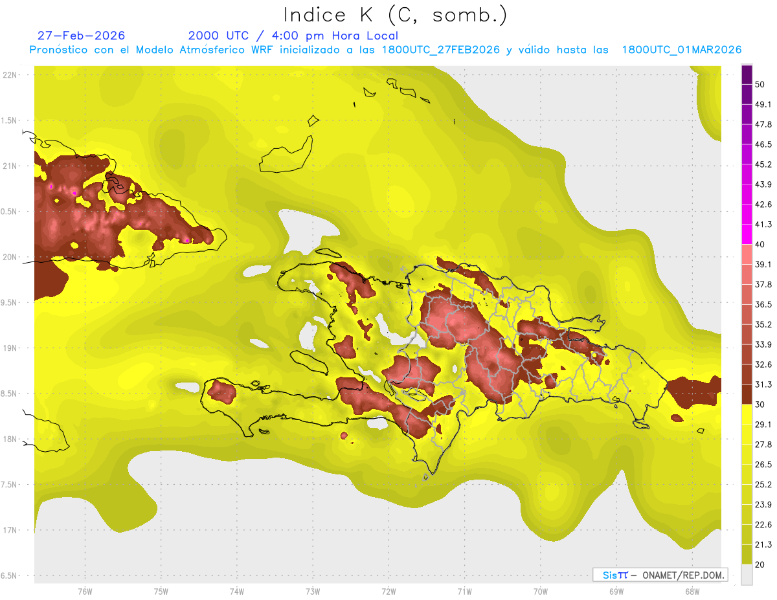Image resolution: width=777 pixels, height=600 pixels.
Task: Click the colorbar value "27.8"
Action: click(763, 445)
